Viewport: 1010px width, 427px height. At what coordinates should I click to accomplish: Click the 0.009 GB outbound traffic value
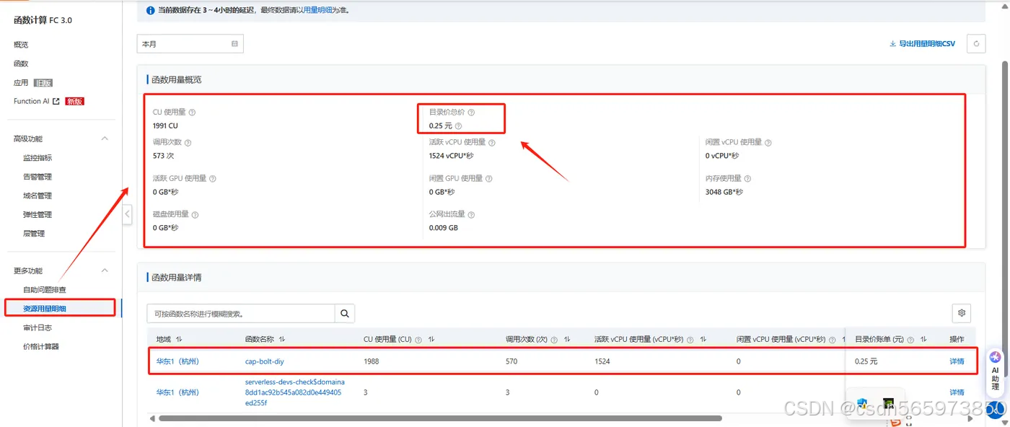[x=444, y=228]
